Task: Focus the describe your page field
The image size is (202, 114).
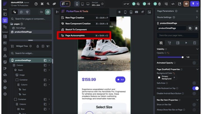Action: 178,35
